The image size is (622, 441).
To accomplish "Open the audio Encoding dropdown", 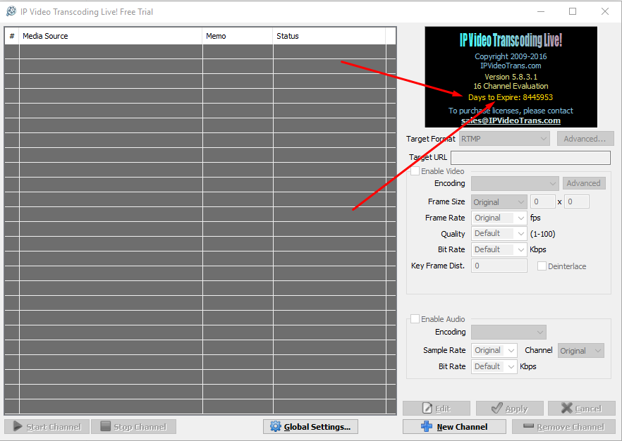I will pyautogui.click(x=508, y=332).
